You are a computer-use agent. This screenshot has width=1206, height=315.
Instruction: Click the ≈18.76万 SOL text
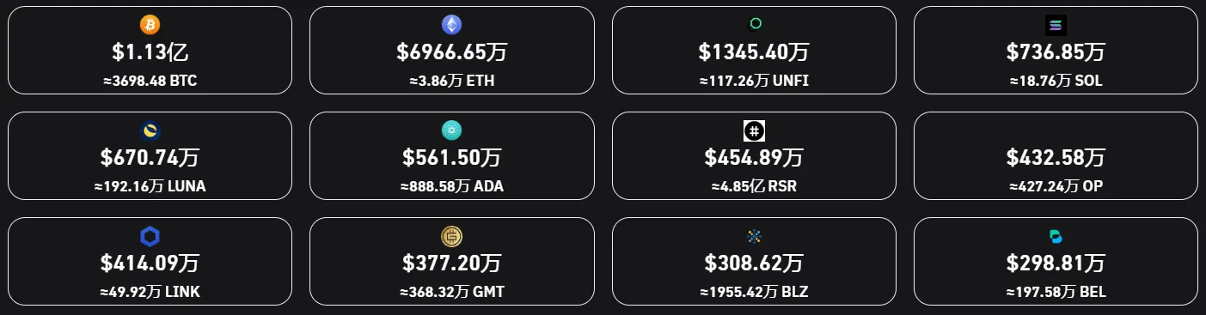pos(1056,81)
